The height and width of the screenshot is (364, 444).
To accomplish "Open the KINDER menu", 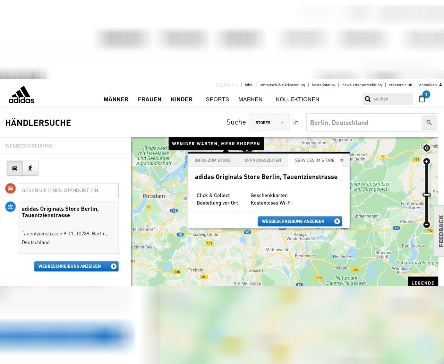I will click(181, 99).
